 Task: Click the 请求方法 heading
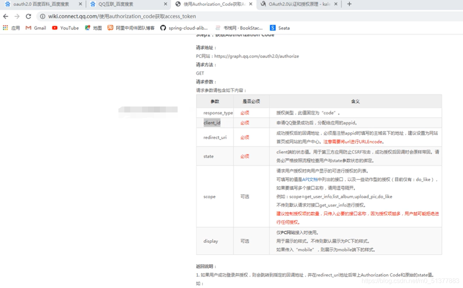(206, 65)
